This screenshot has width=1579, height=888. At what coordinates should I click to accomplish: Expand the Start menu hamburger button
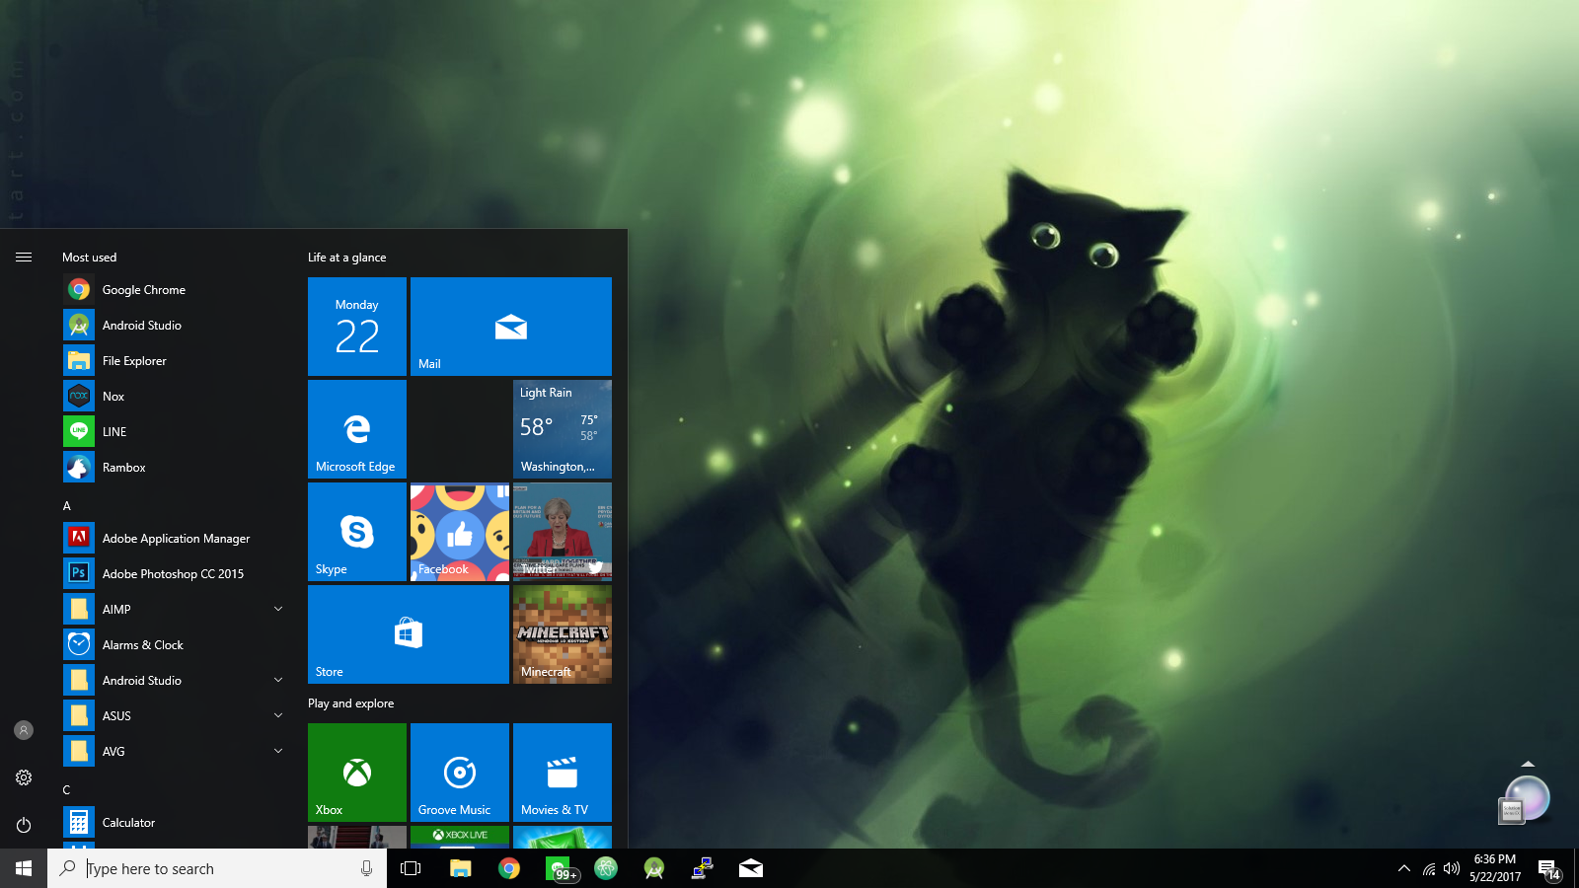pos(24,258)
